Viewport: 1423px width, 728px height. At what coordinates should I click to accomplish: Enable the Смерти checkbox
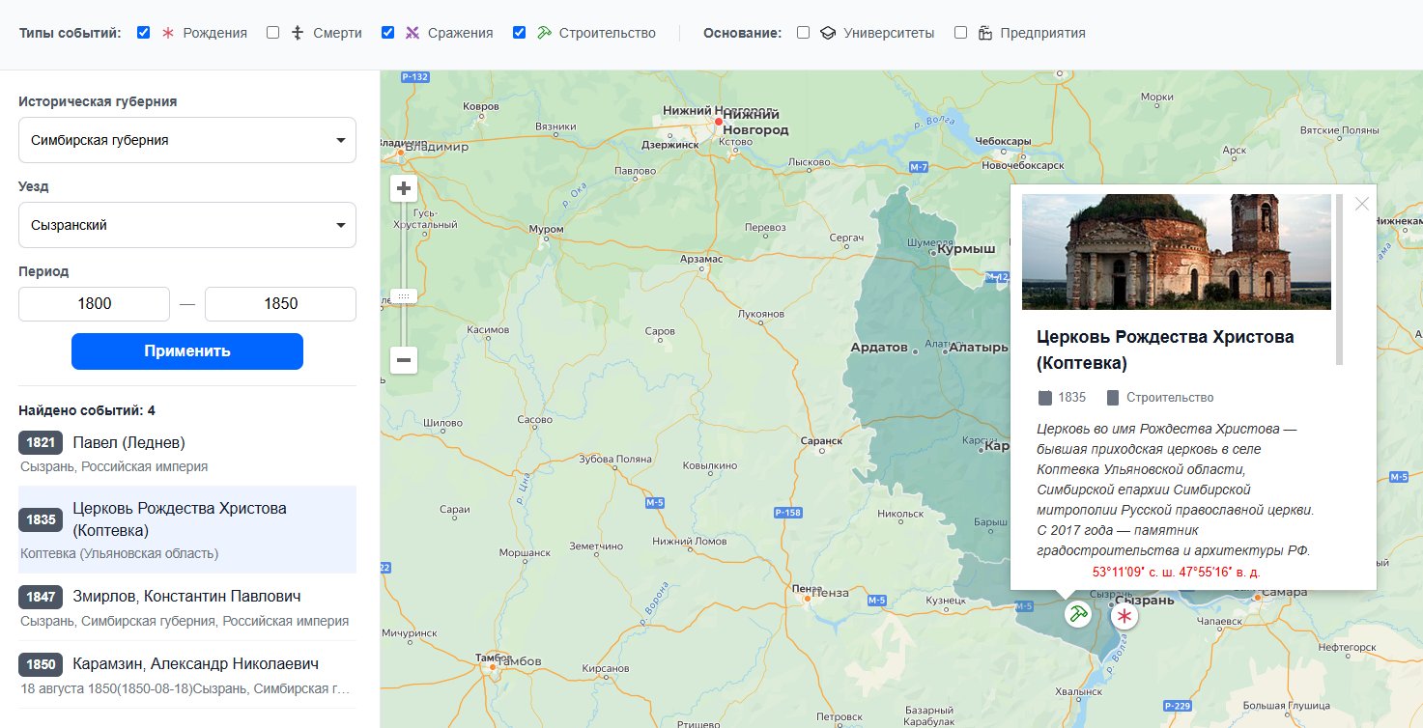[x=273, y=33]
